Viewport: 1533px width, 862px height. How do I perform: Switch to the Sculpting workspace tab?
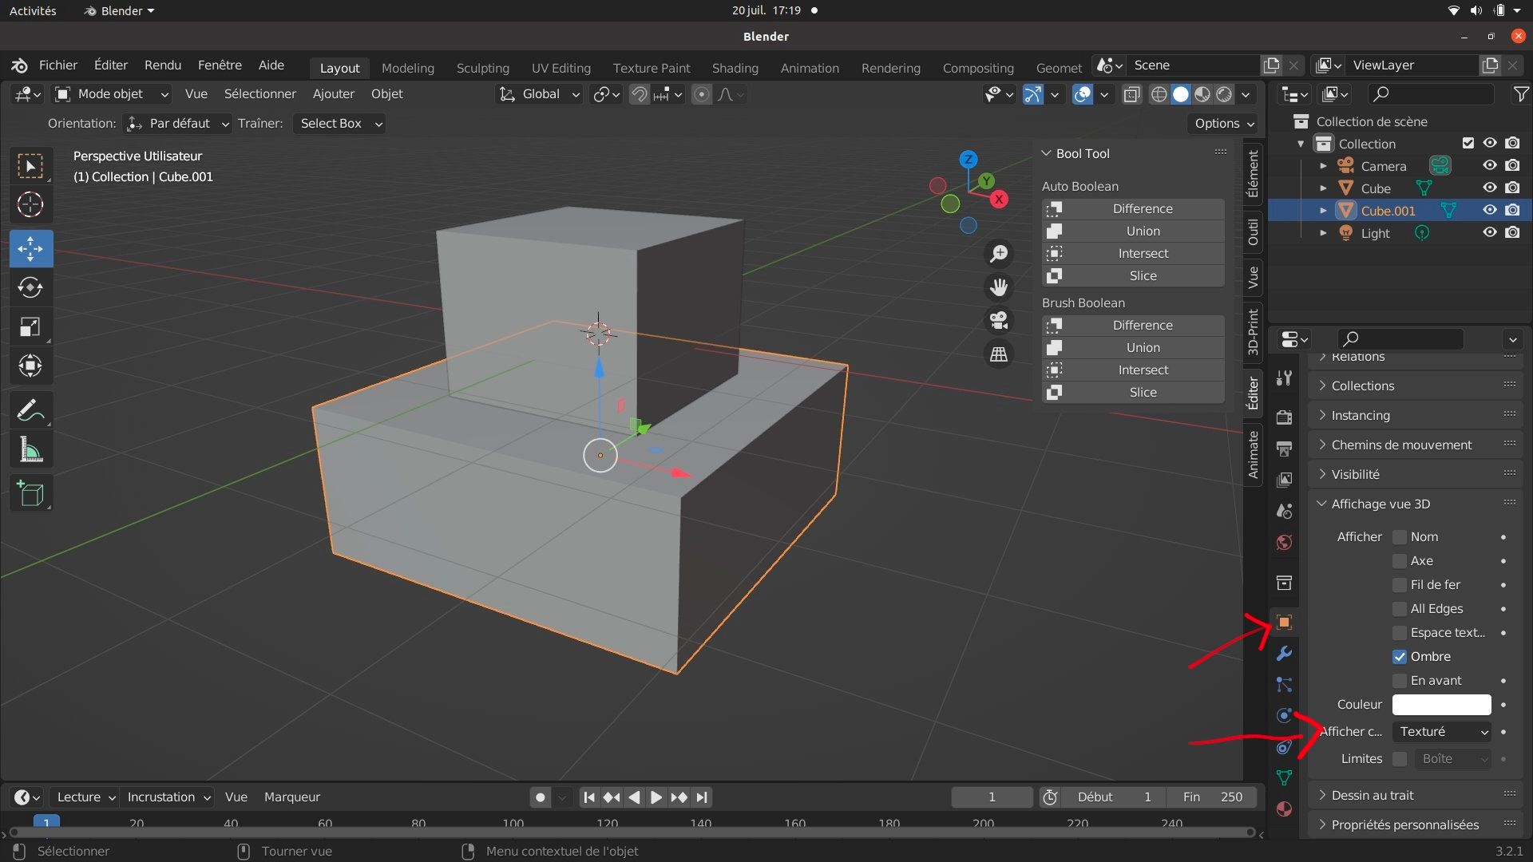482,68
